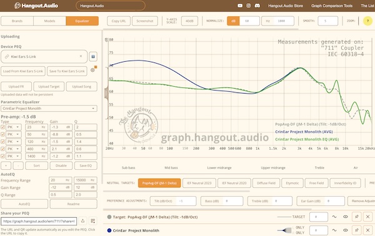Image resolution: width=375 pixels, height=236 pixels.
Task: Click the header Hangout.Audio search field
Action: 111,6
